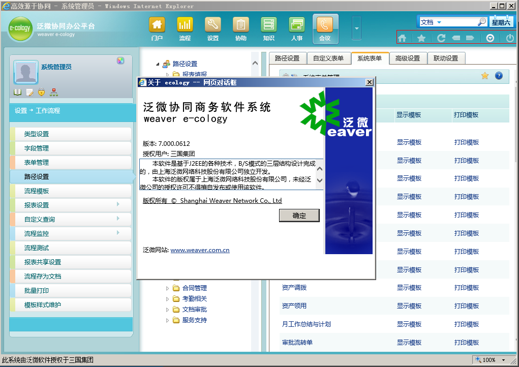Click the skin theme color icon
Viewport: 519px width, 367px height.
pyautogui.click(x=120, y=60)
